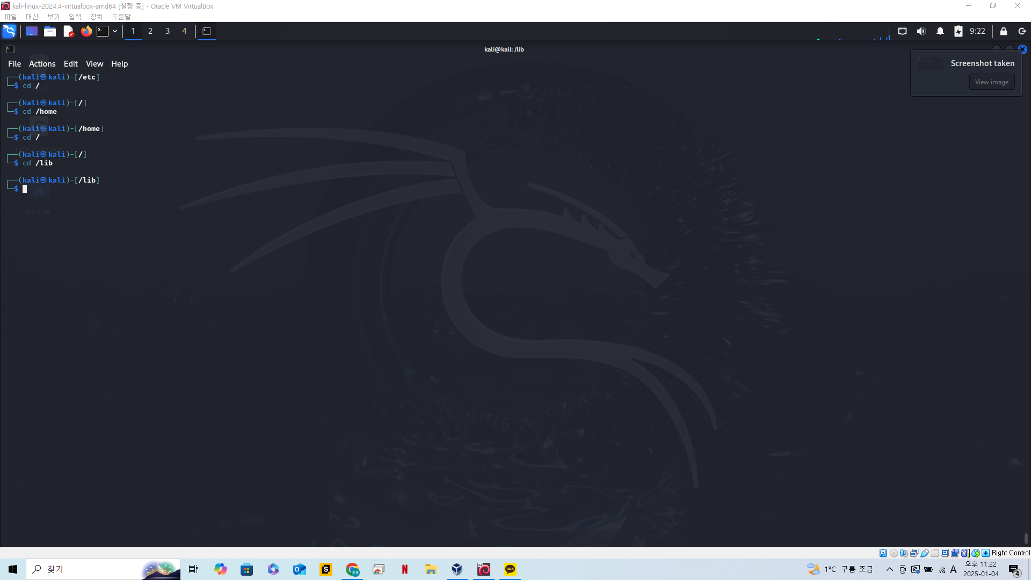Switch to workspace 2

pyautogui.click(x=150, y=31)
